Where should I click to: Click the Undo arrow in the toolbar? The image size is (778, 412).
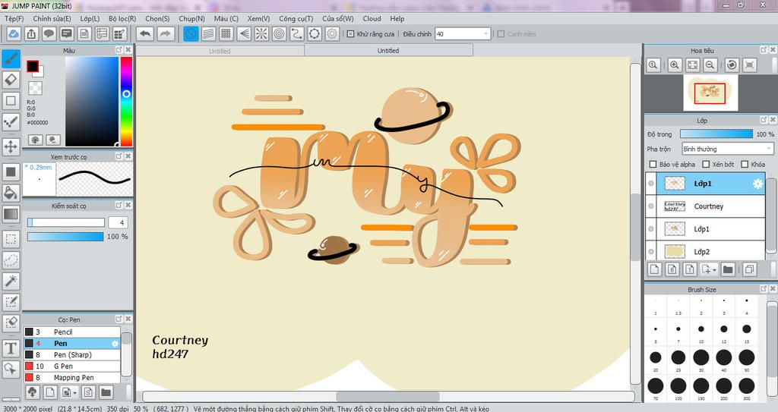tap(145, 33)
